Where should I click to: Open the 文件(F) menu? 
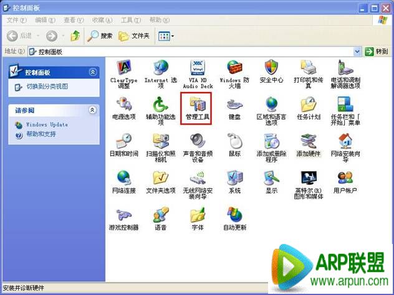pos(16,20)
